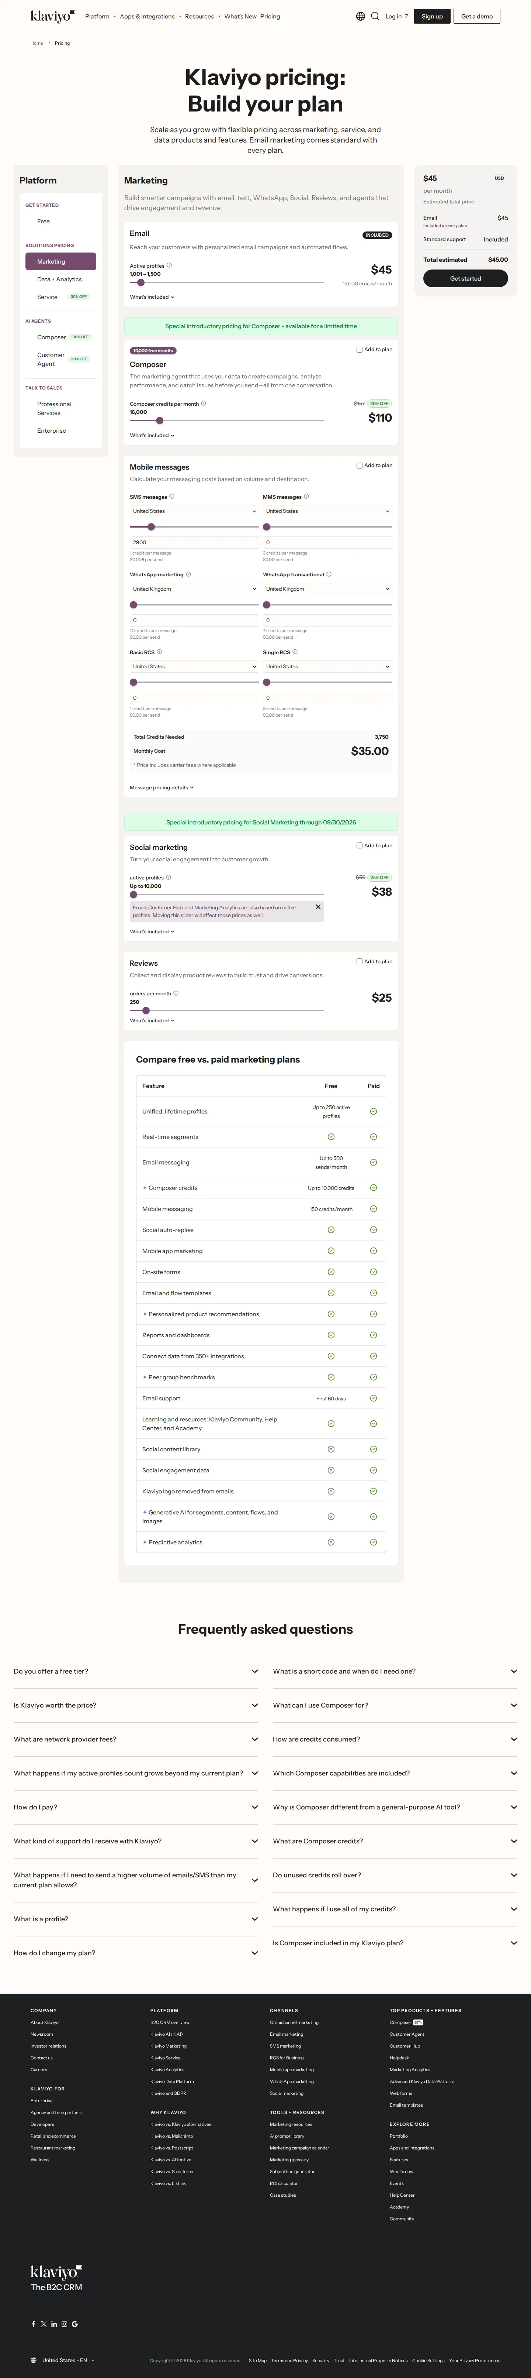Click the Sign up button
531x2378 pixels.
(432, 17)
